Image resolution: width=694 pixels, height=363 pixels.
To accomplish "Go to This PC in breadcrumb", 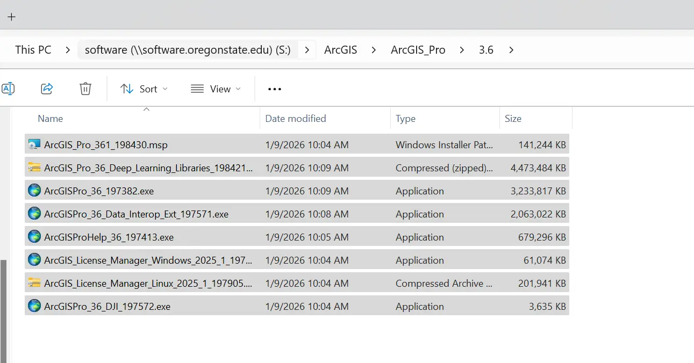I will click(x=33, y=50).
